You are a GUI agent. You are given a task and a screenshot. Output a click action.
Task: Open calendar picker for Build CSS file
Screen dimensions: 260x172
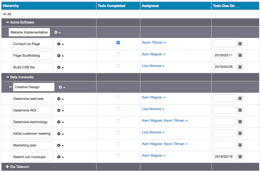pyautogui.click(x=240, y=67)
